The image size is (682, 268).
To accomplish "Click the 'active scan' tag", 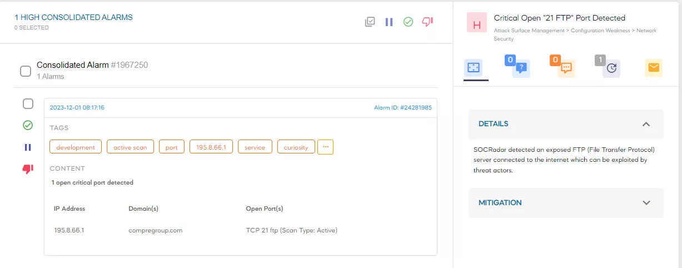I will click(x=130, y=147).
